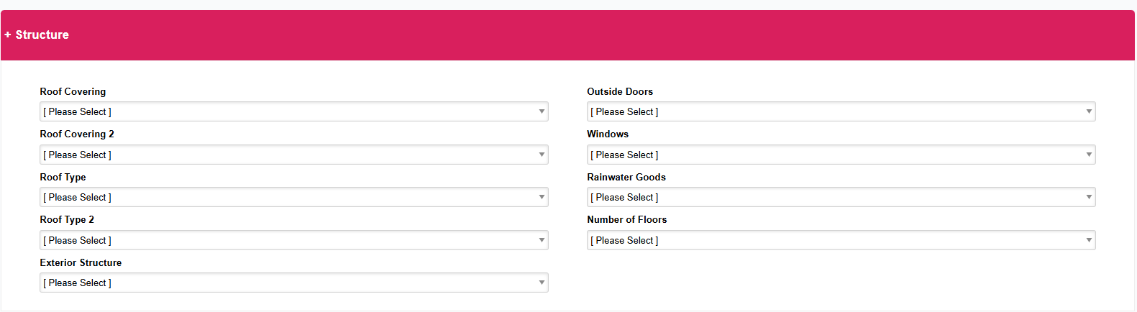The image size is (1137, 312).
Task: Open the Windows dropdown
Action: pos(841,155)
